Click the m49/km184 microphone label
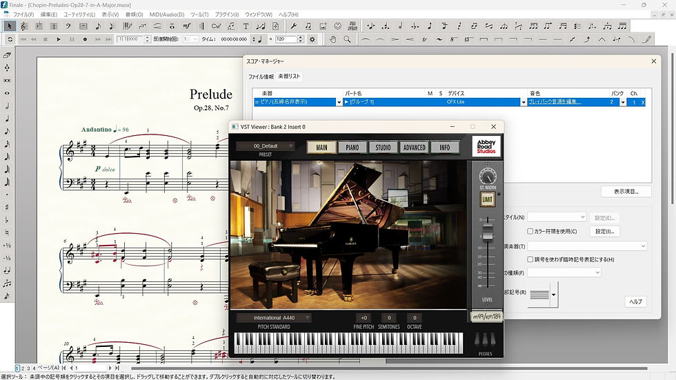This screenshot has height=380, width=676. point(487,317)
